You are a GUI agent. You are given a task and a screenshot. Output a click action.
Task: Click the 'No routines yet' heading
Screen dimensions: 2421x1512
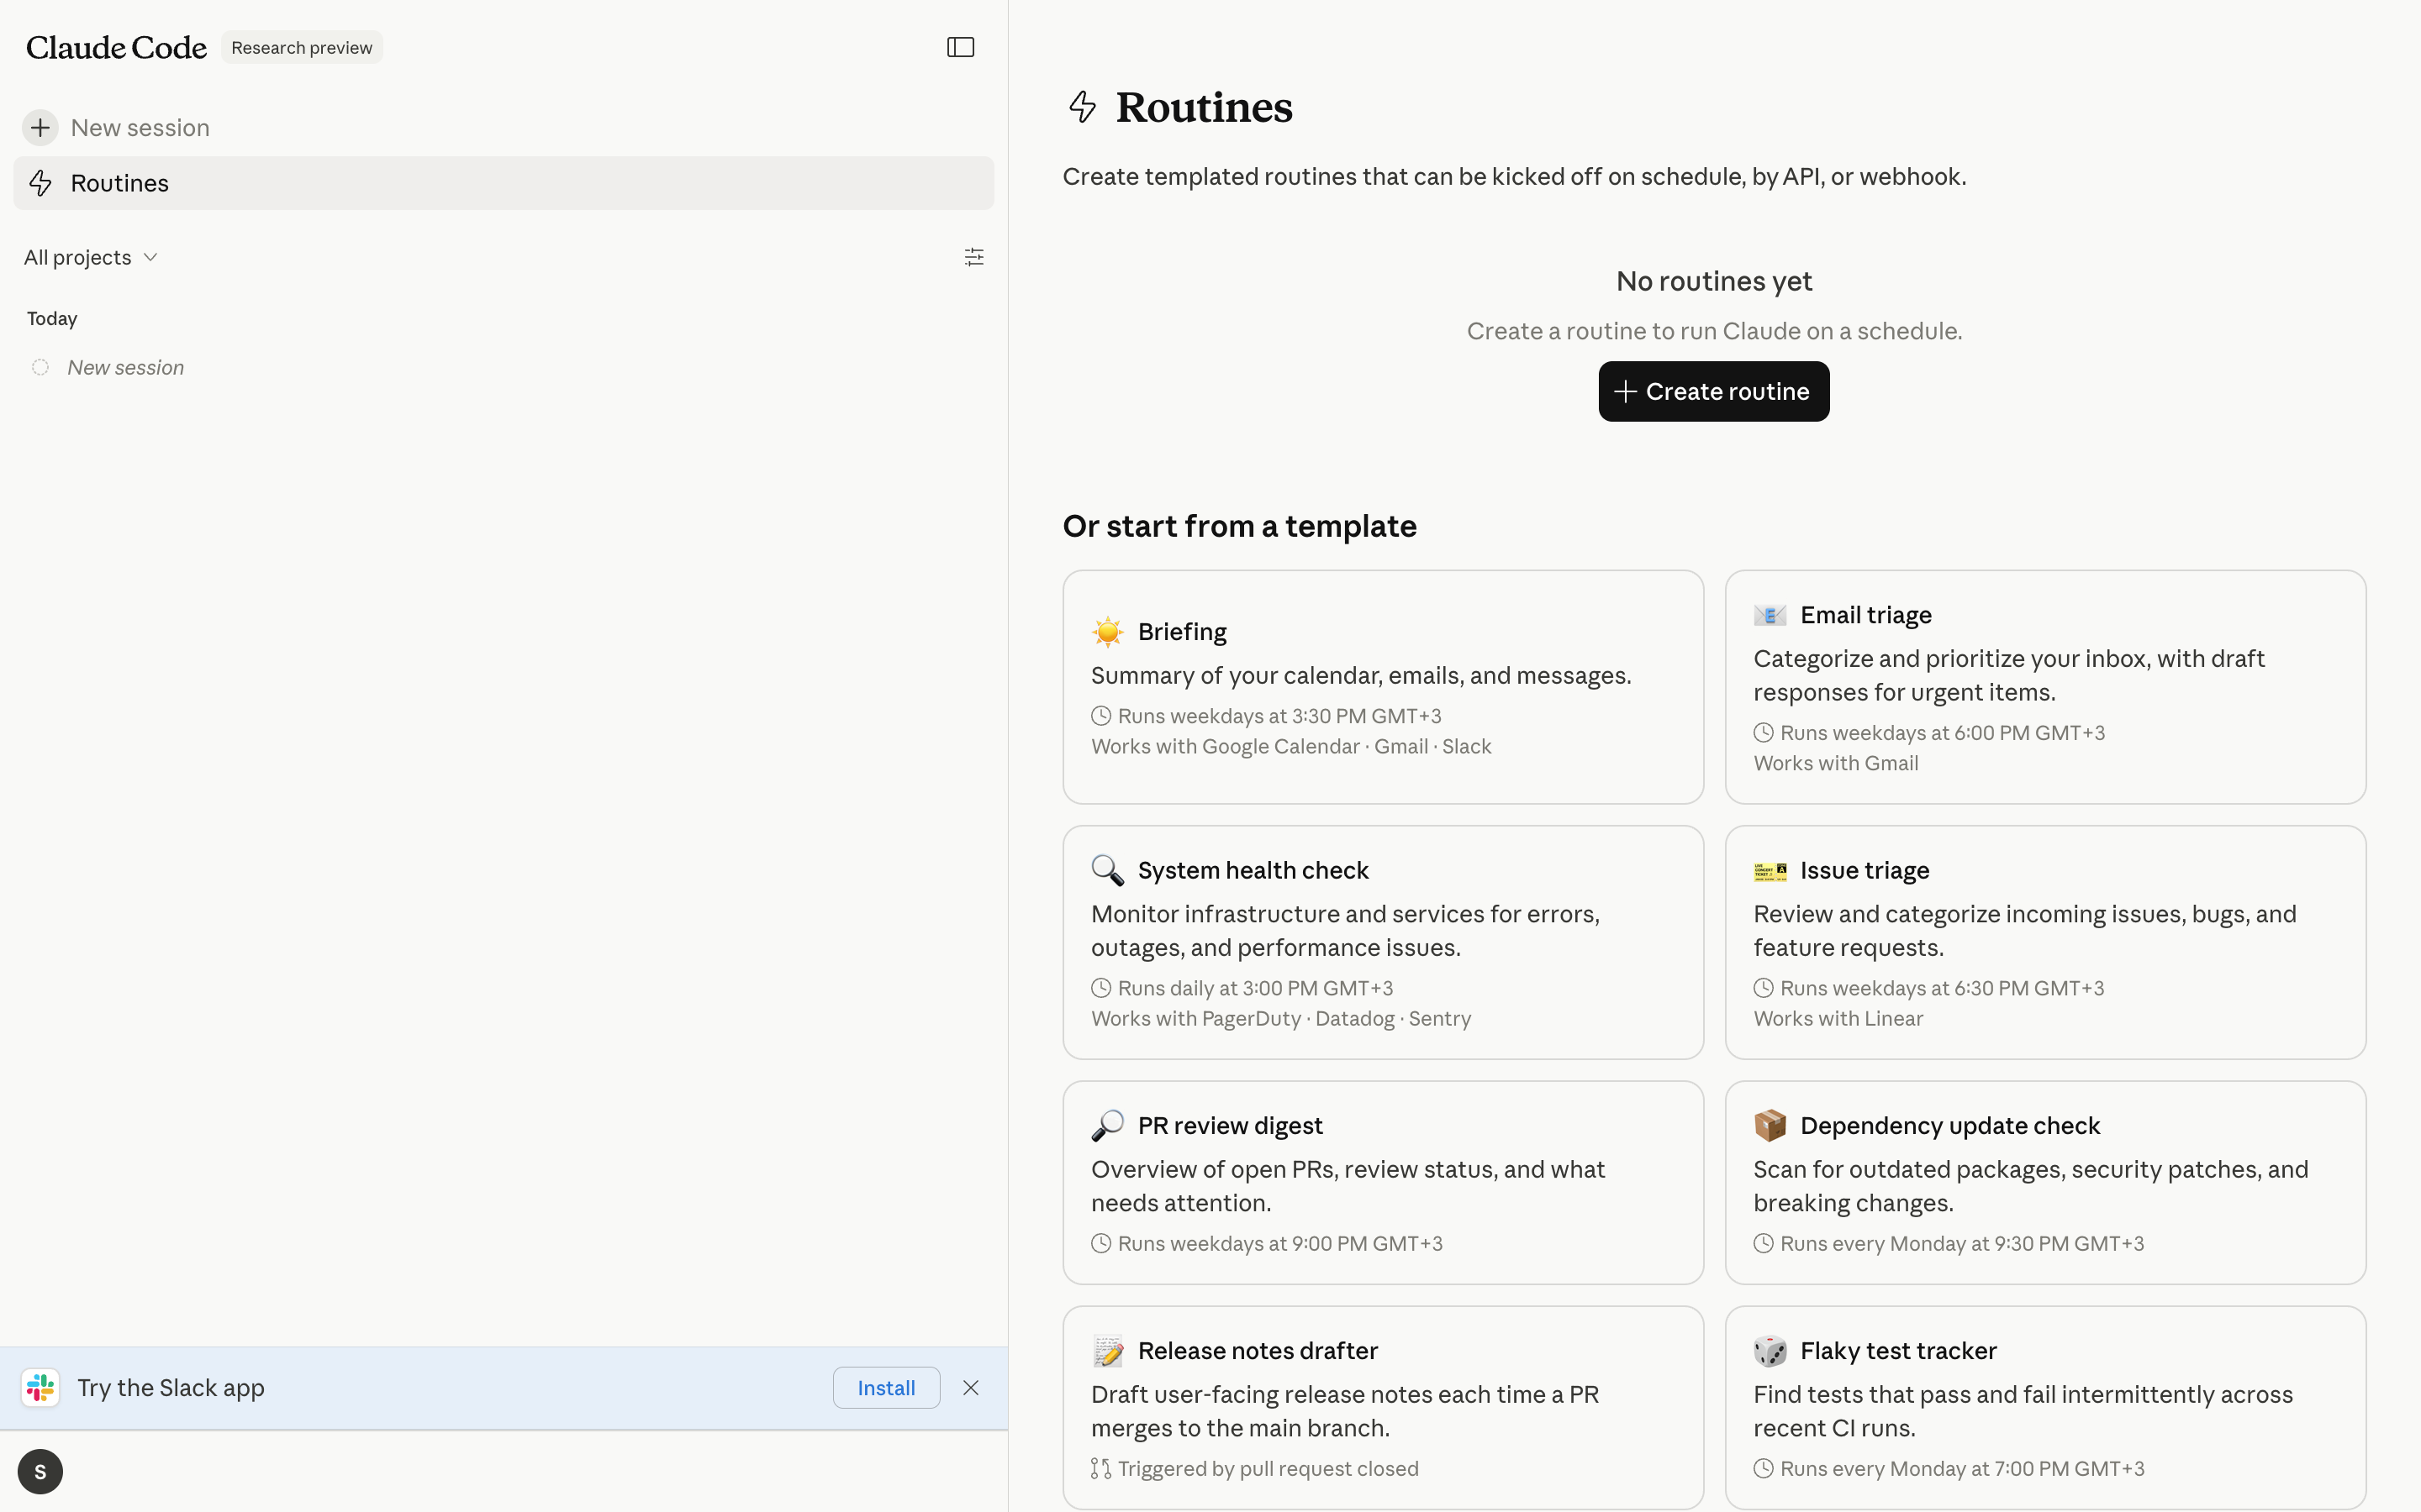[1714, 281]
